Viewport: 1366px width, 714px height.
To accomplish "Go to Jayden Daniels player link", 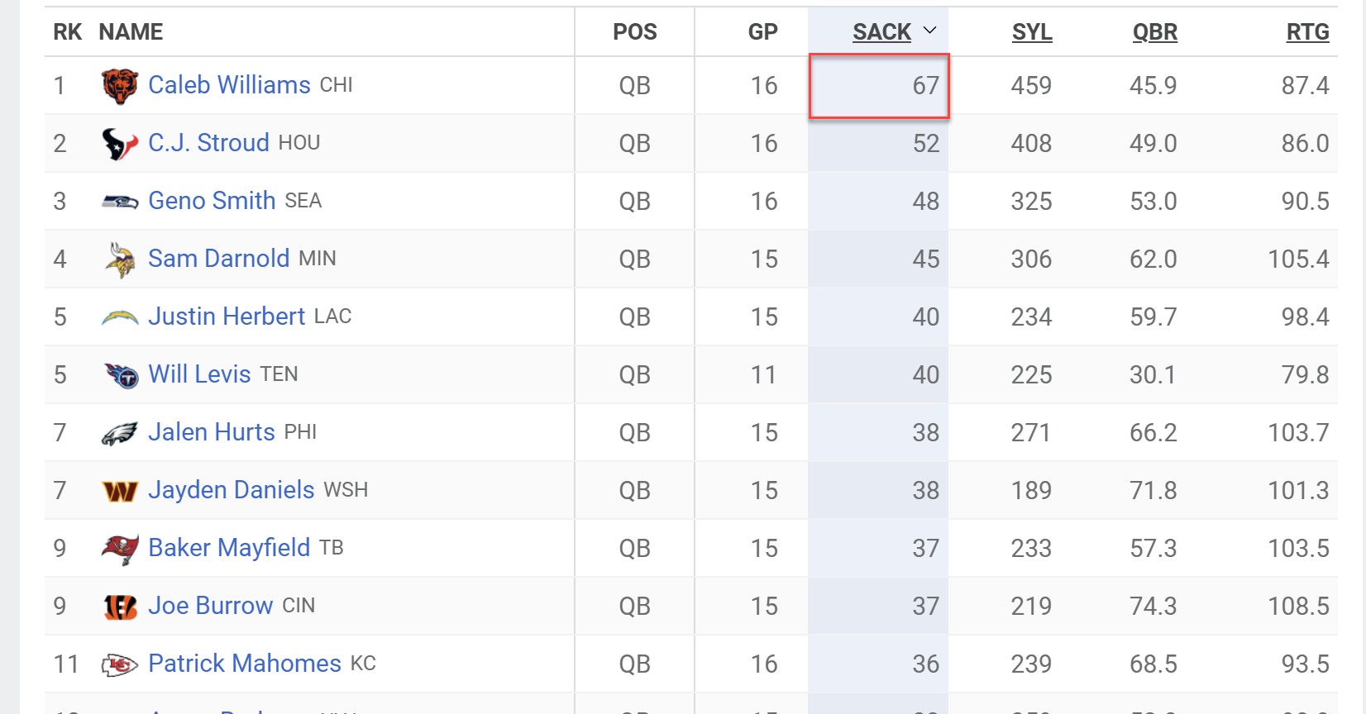I will (x=231, y=490).
